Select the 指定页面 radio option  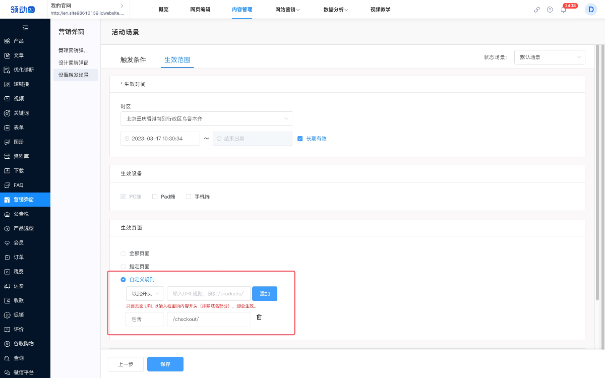coord(124,266)
